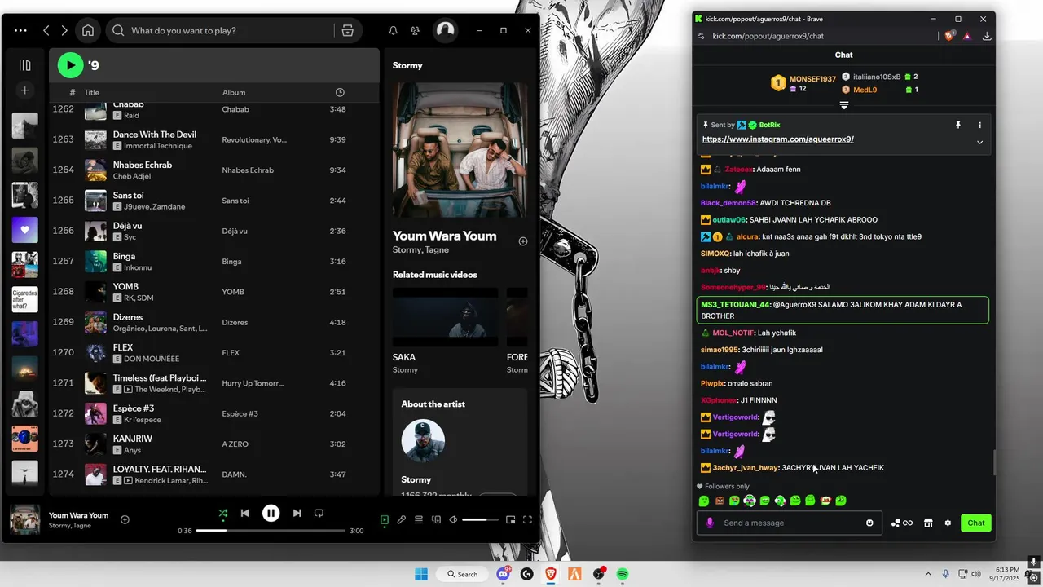The width and height of the screenshot is (1043, 587).
Task: Open the play queue
Action: pos(419,519)
